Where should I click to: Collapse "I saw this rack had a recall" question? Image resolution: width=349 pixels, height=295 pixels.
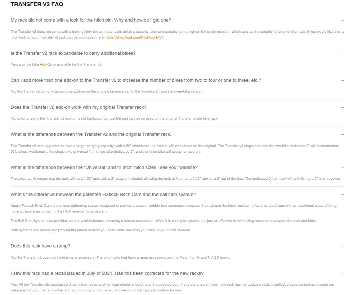[x=107, y=273]
